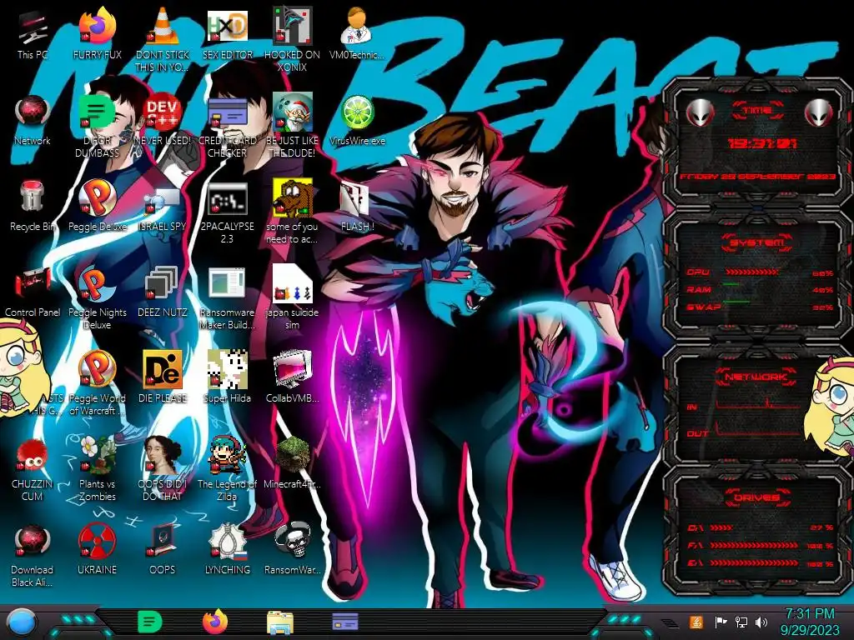Select the OOPS headset icon
Viewport: 854px width, 640px height.
[x=163, y=540]
